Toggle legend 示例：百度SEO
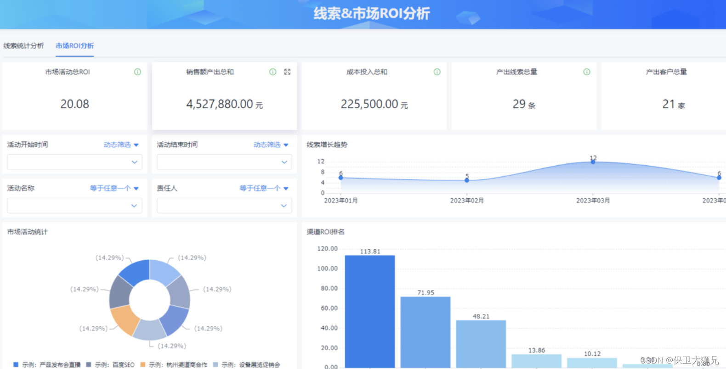Viewport: 726px width, 369px height. click(110, 364)
